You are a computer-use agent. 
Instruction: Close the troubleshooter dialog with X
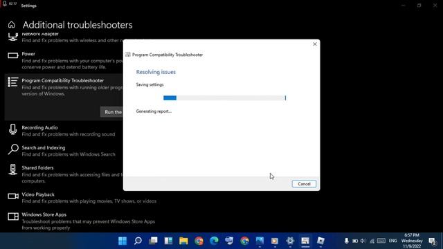(x=315, y=44)
